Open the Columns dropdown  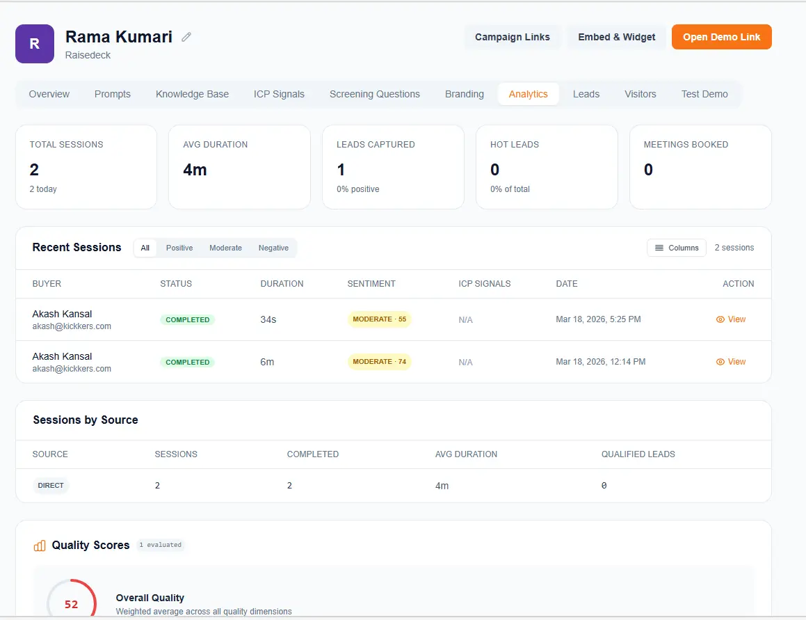(677, 248)
